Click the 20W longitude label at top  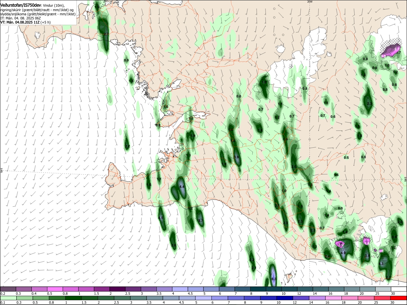[x=310, y=2]
